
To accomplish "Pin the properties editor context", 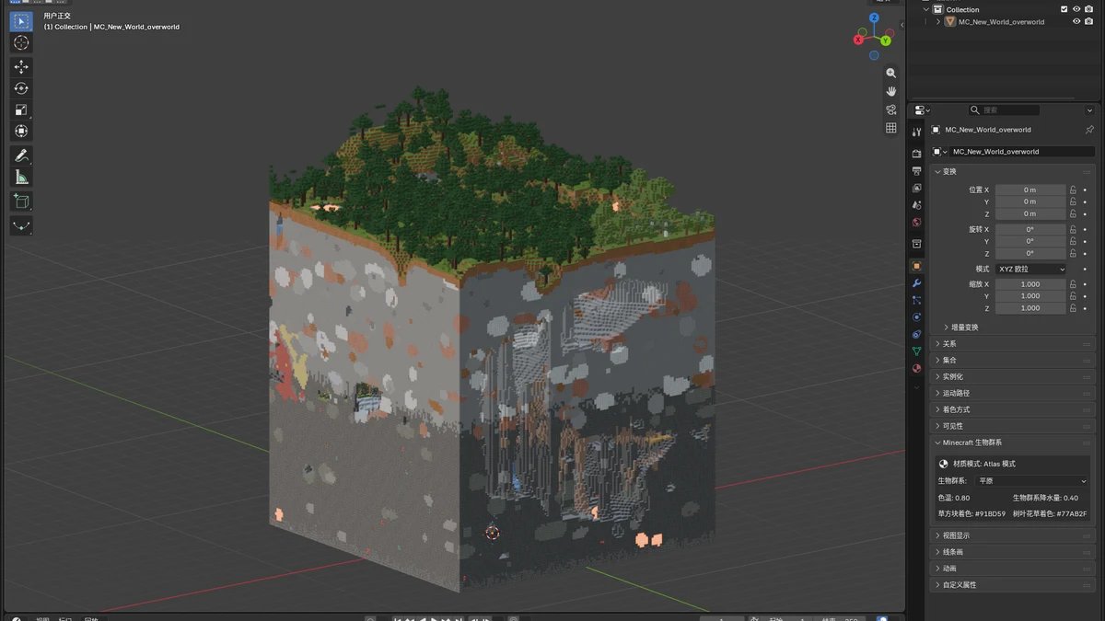I will (x=1089, y=130).
